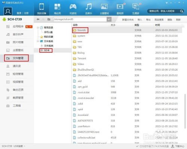Viewport: 187px width, 149px height.
Task: Click the search magnifier icon
Action: [181, 11]
